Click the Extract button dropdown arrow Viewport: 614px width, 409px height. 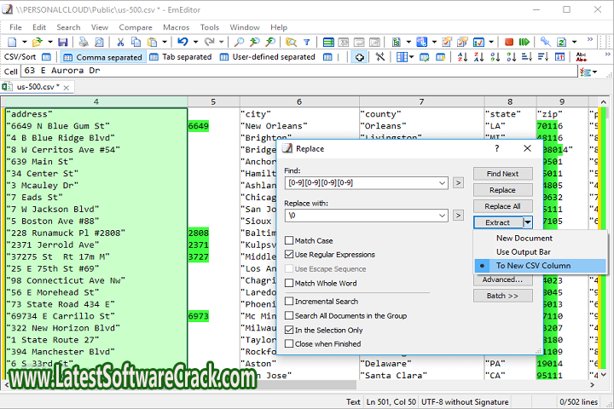point(528,222)
